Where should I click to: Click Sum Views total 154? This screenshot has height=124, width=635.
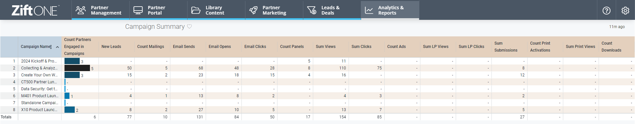click(x=343, y=117)
